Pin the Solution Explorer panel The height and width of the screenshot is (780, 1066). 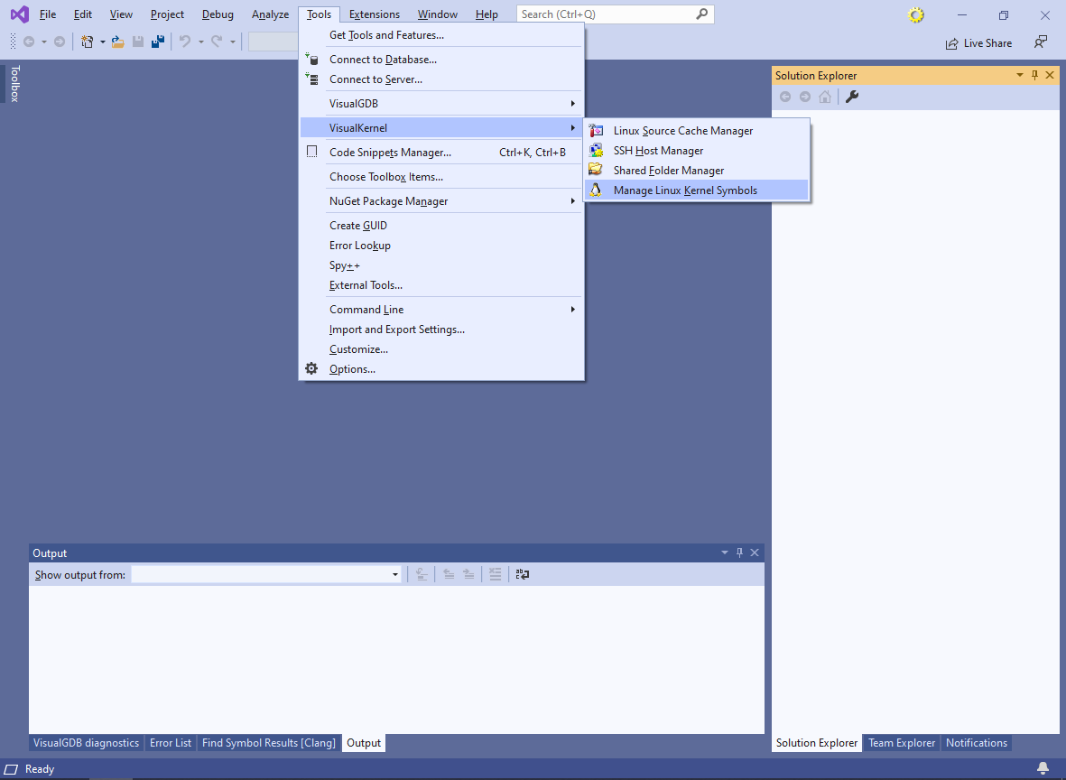pyautogui.click(x=1034, y=76)
